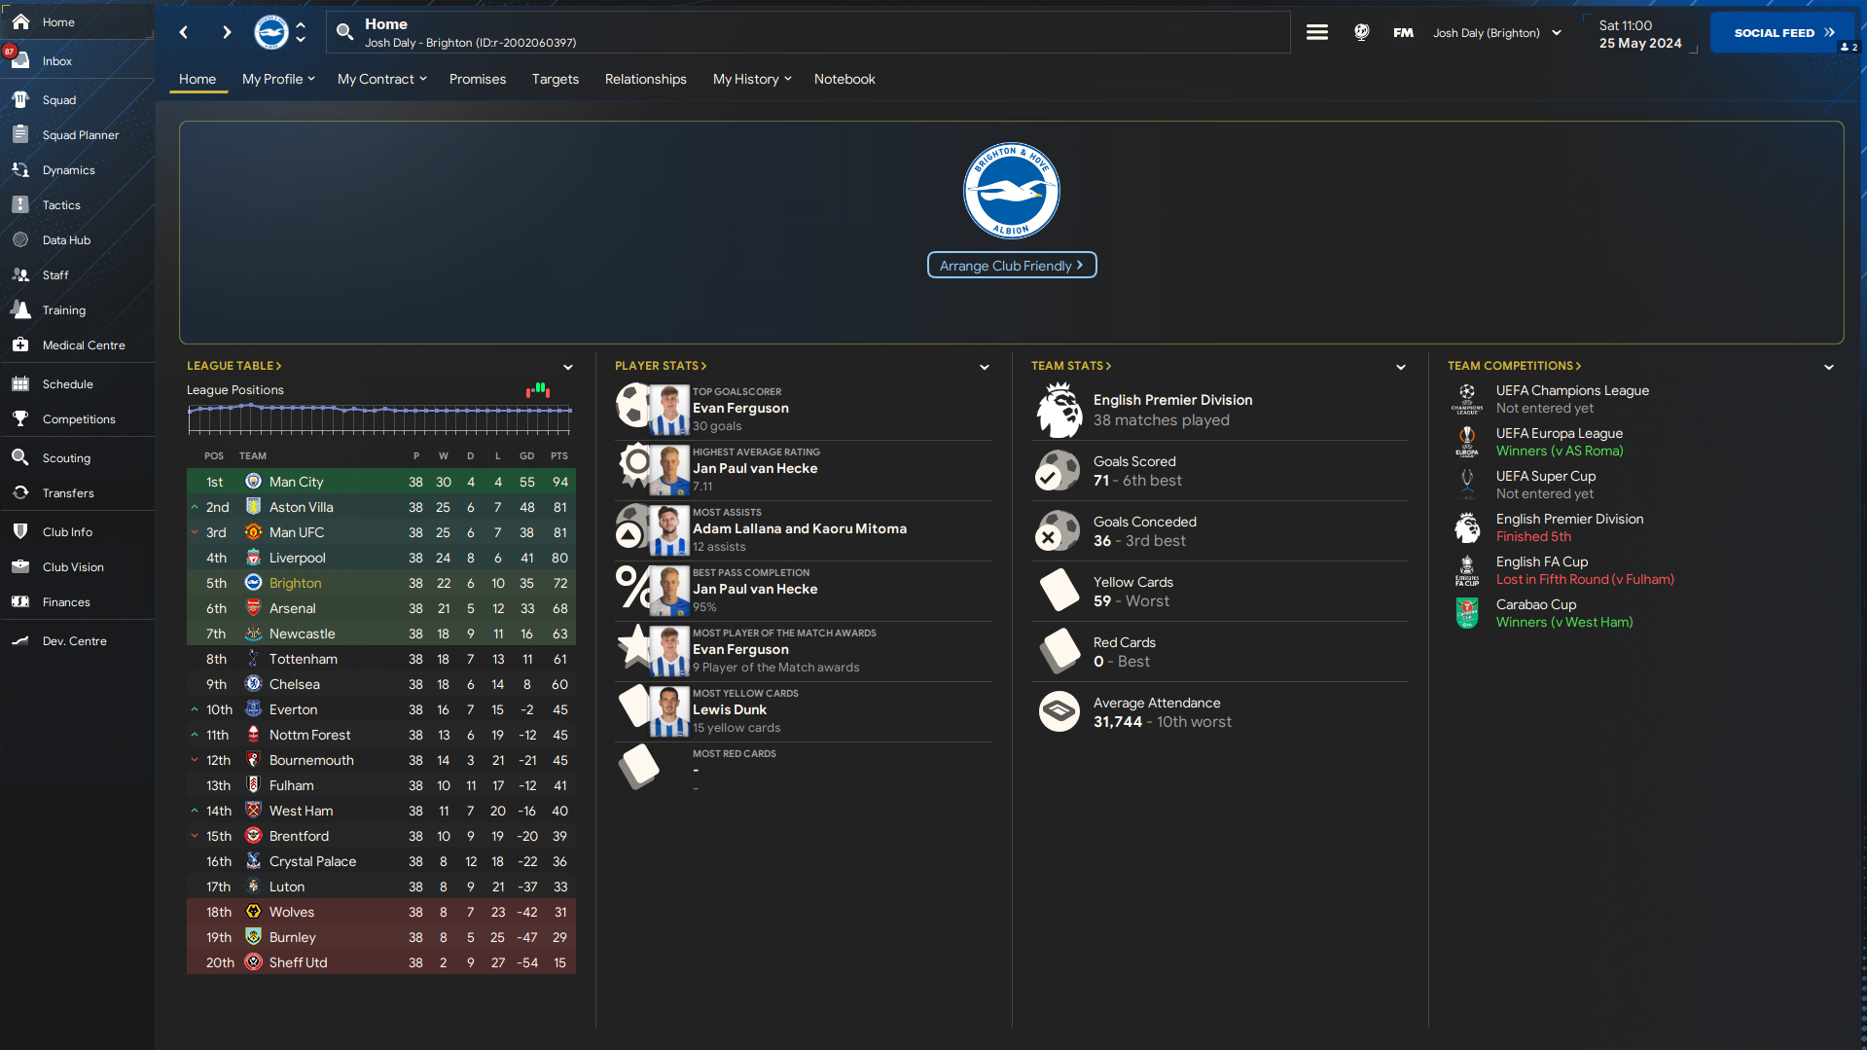
Task: Open the Dynamics sidebar icon
Action: pos(20,169)
